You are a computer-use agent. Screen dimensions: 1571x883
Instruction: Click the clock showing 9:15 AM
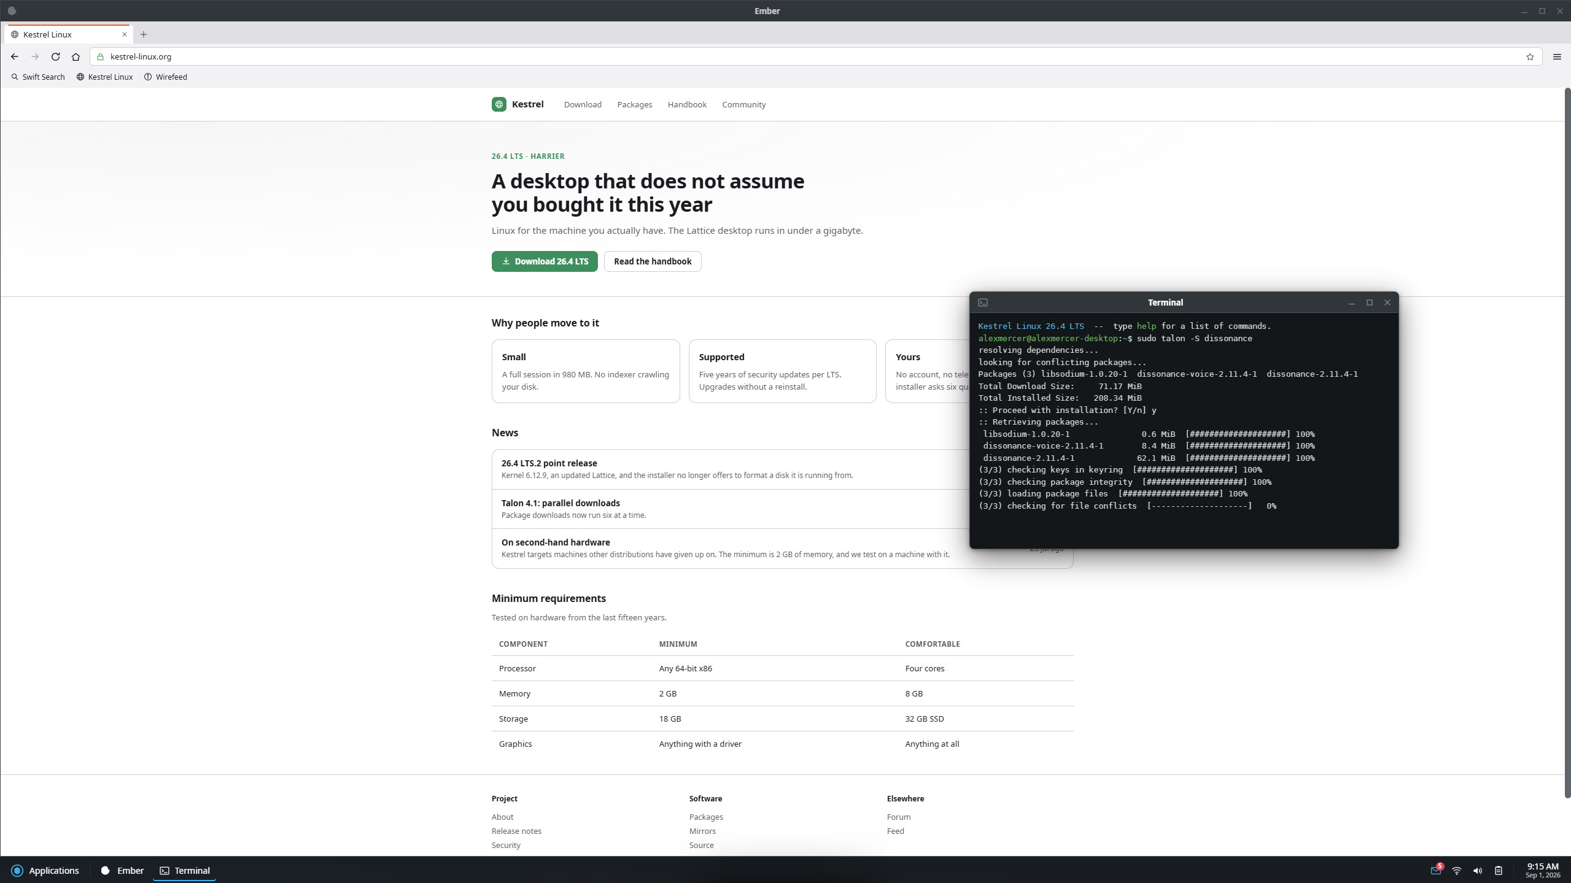tap(1542, 870)
